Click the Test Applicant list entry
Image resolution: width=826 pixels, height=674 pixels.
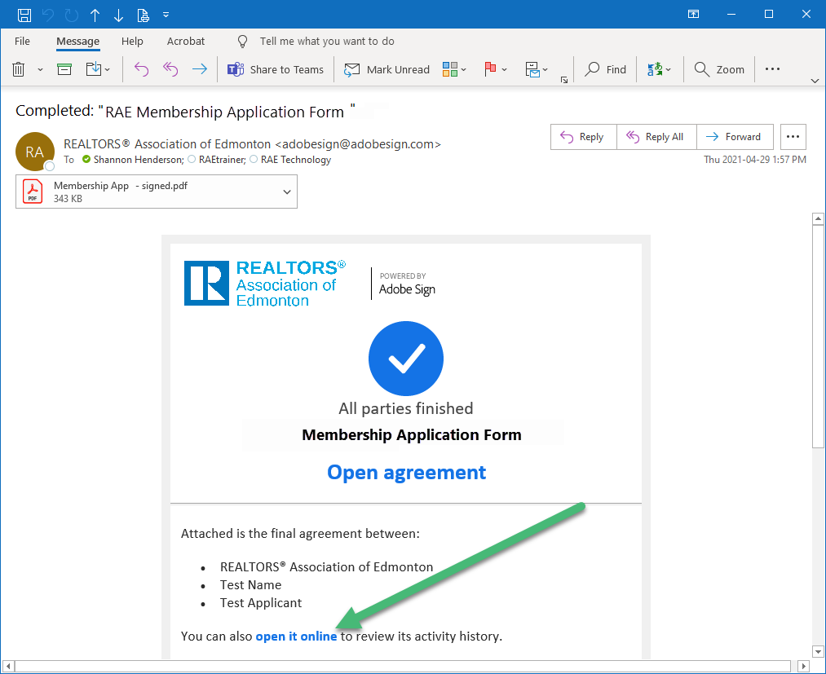tap(261, 603)
